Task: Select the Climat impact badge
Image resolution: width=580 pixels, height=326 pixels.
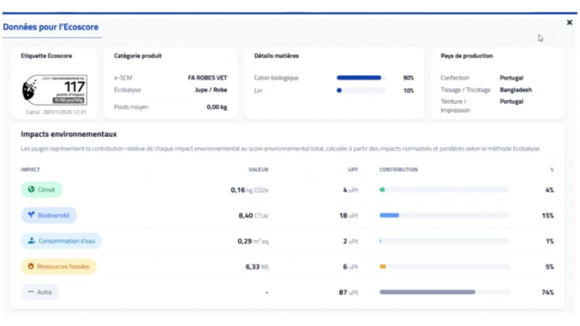Action: (x=41, y=190)
